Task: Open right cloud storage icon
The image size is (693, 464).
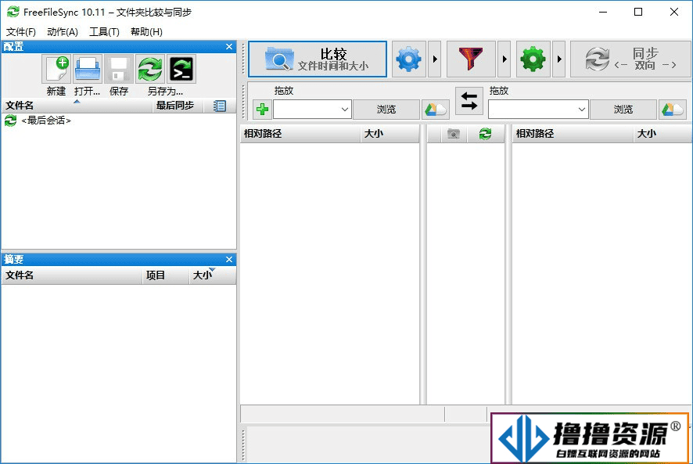Action: tap(673, 110)
